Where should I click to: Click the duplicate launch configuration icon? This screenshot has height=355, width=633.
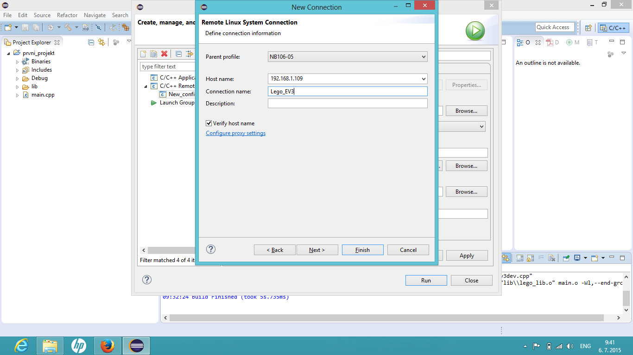point(153,54)
